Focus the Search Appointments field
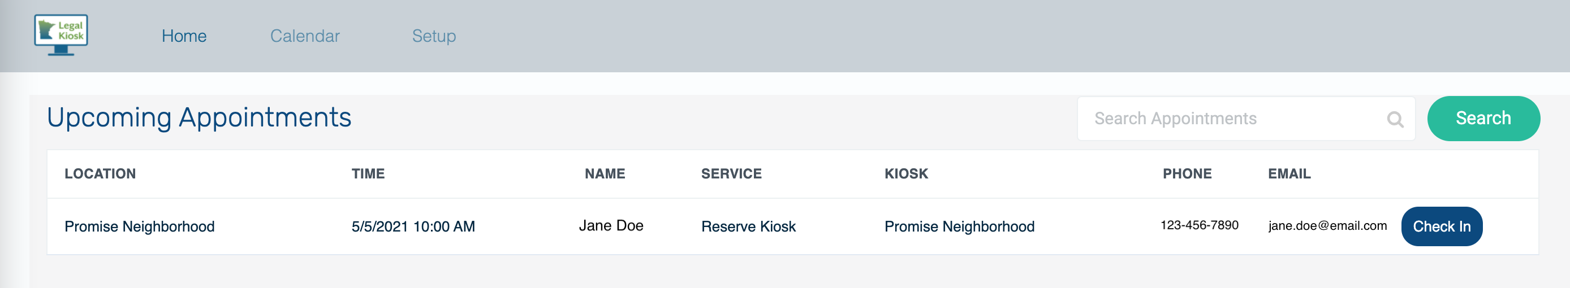Screen dimensions: 1570x288 [1246, 118]
